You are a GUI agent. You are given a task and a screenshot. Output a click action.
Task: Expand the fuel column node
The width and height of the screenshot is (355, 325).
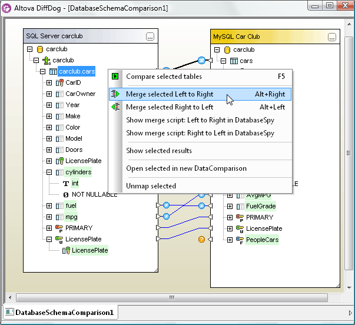(49, 206)
